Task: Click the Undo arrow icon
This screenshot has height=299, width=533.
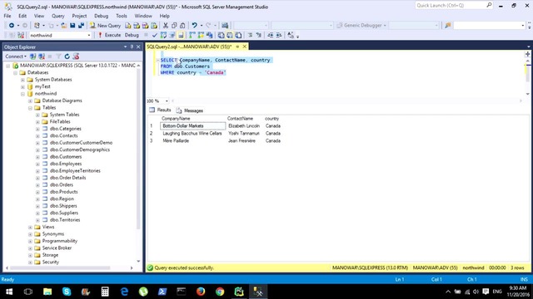Action: click(x=194, y=26)
